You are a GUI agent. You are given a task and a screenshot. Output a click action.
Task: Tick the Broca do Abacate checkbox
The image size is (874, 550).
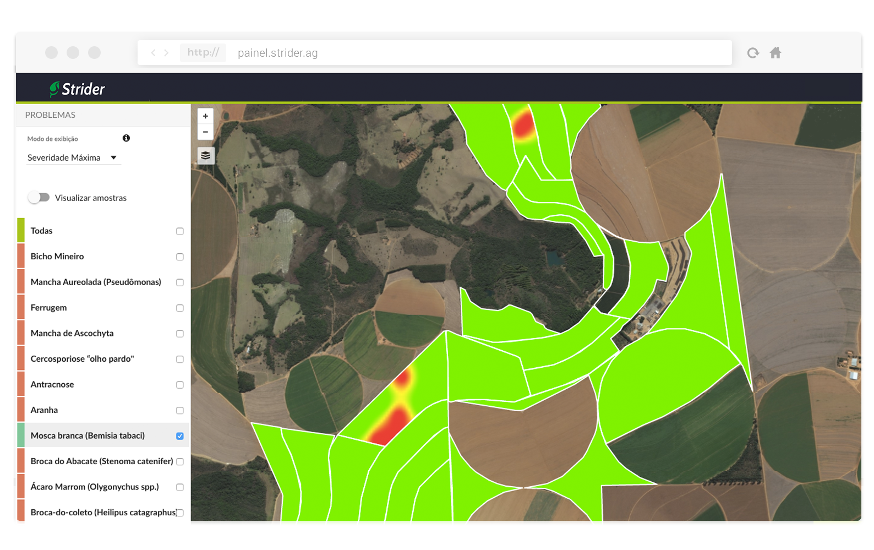tap(180, 462)
